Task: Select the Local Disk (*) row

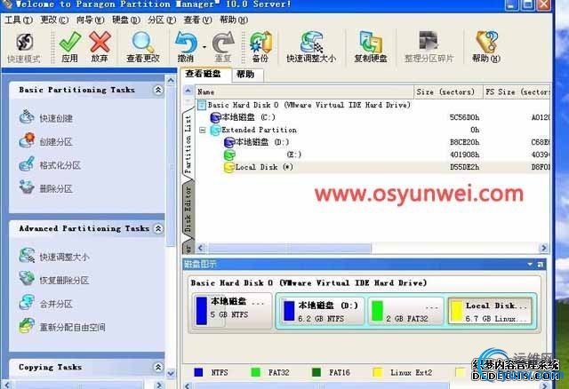Action: click(373, 167)
